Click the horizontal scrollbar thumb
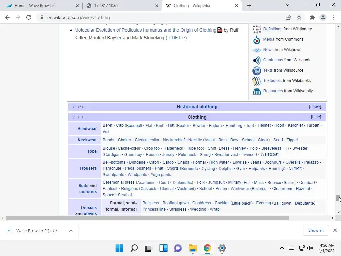This screenshot has width=341, height=256. point(147,218)
